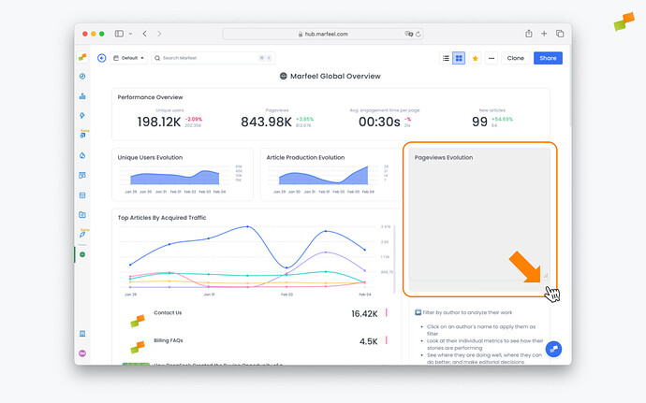Click the blue Share button
This screenshot has height=403, width=646.
(x=548, y=58)
